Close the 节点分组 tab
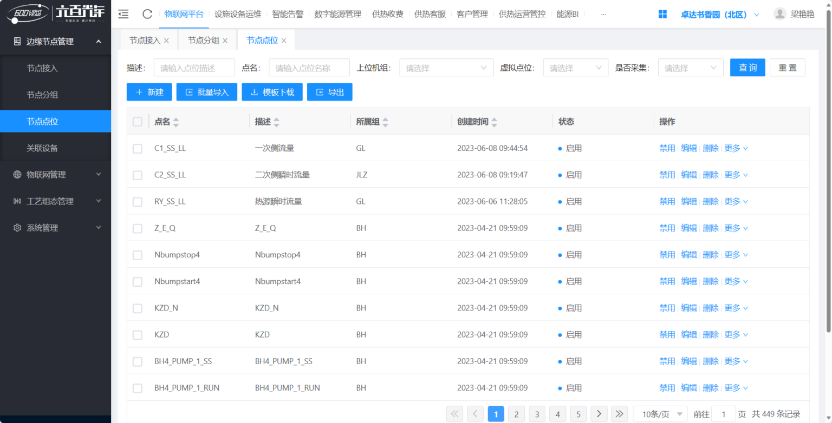Viewport: 832px width, 423px height. 225,41
